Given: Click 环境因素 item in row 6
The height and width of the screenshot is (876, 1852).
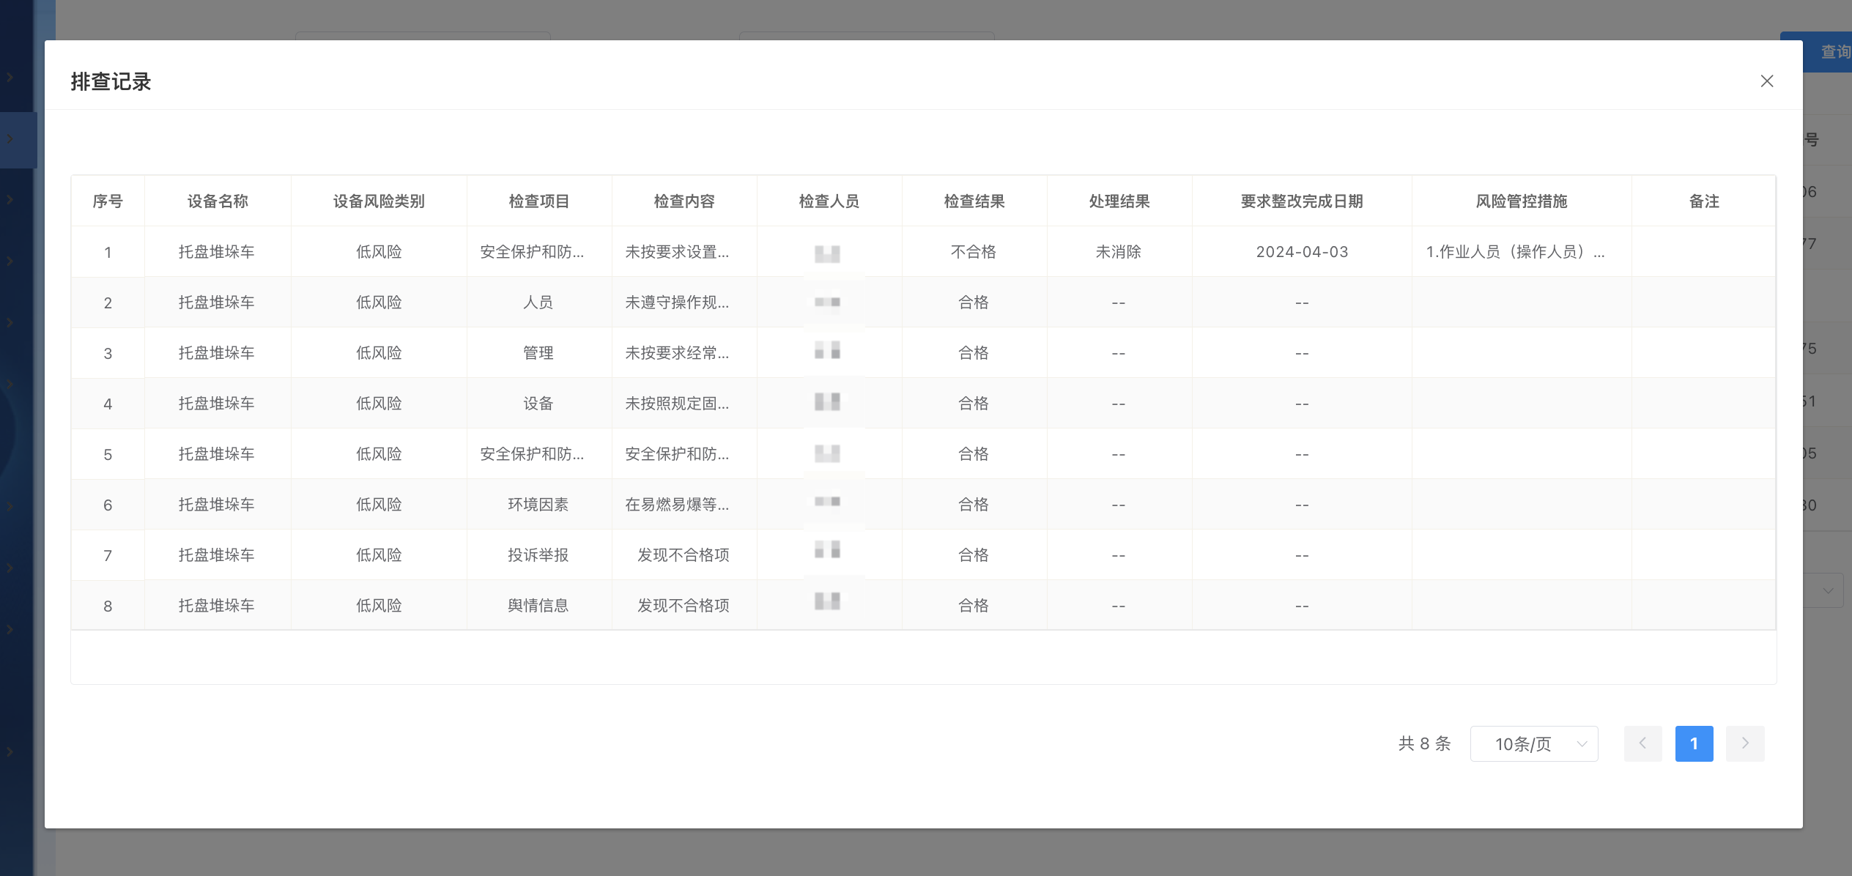Looking at the screenshot, I should click(538, 505).
